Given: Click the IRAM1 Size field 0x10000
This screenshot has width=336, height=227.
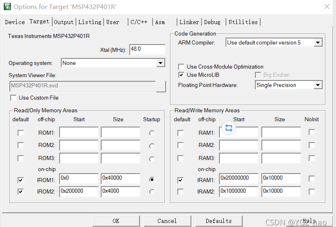Looking at the screenshot, I should point(281,179).
